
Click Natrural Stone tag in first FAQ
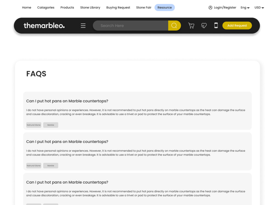point(34,125)
